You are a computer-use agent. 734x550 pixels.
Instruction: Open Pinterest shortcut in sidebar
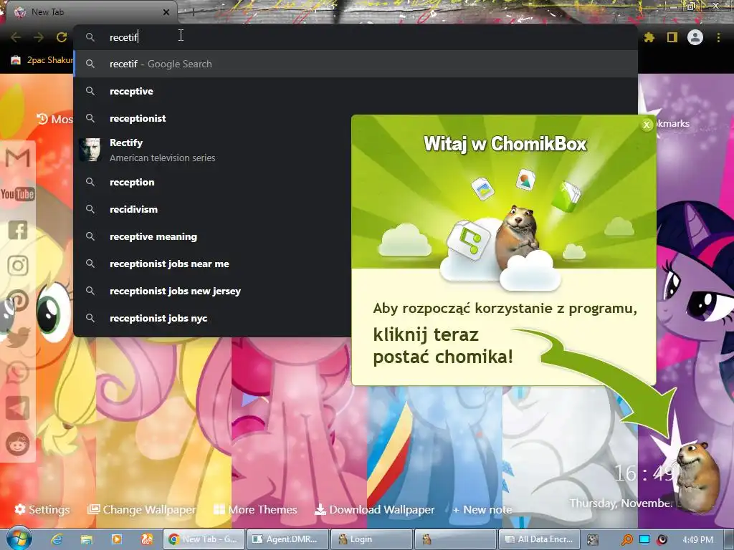click(18, 301)
